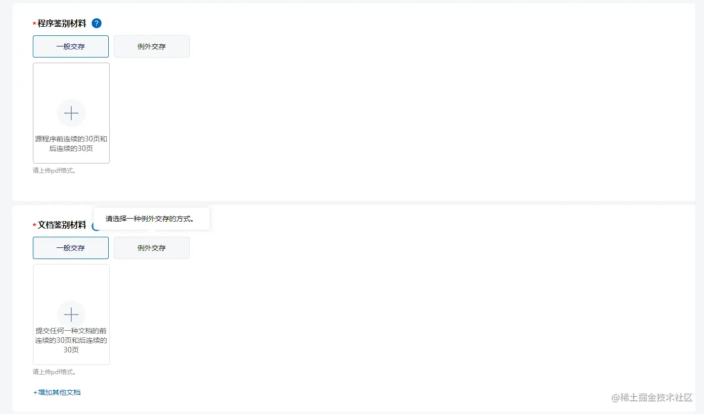Image resolution: width=704 pixels, height=414 pixels.
Task: Click the red asterisk before 文档鉴别材料
Action: click(x=34, y=226)
